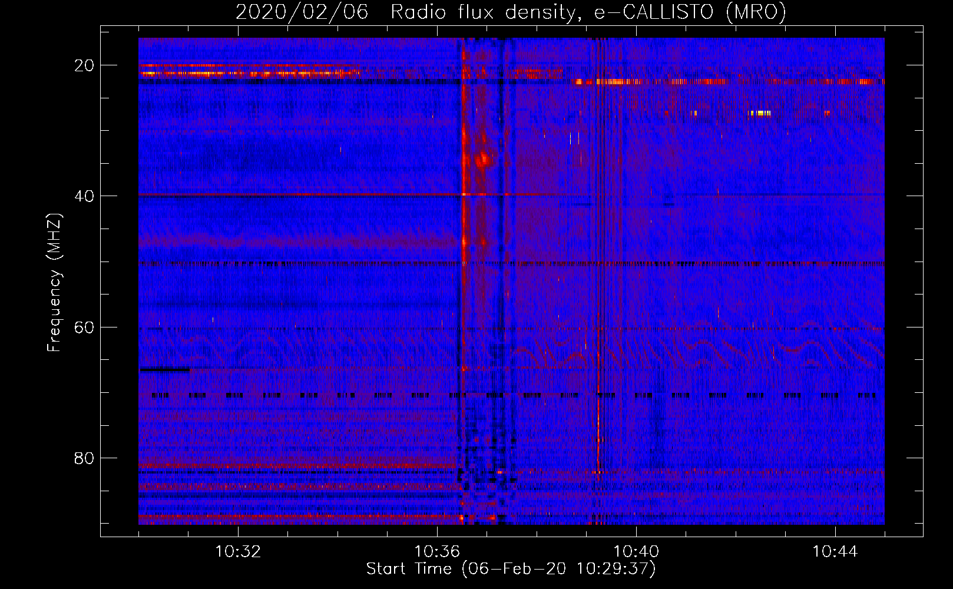Click the short black bar near 66 MHz at plot start
The width and height of the screenshot is (953, 589).
[164, 370]
